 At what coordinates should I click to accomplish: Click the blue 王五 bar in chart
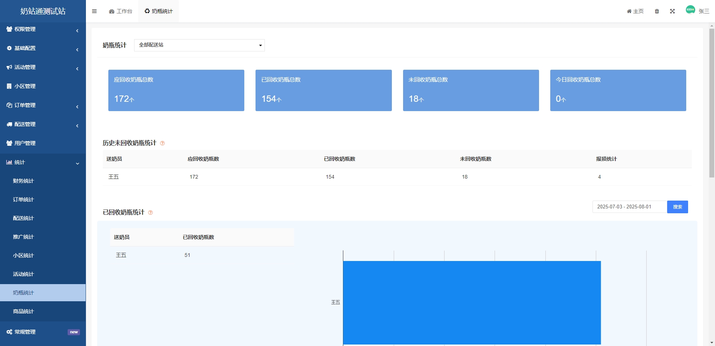point(471,302)
